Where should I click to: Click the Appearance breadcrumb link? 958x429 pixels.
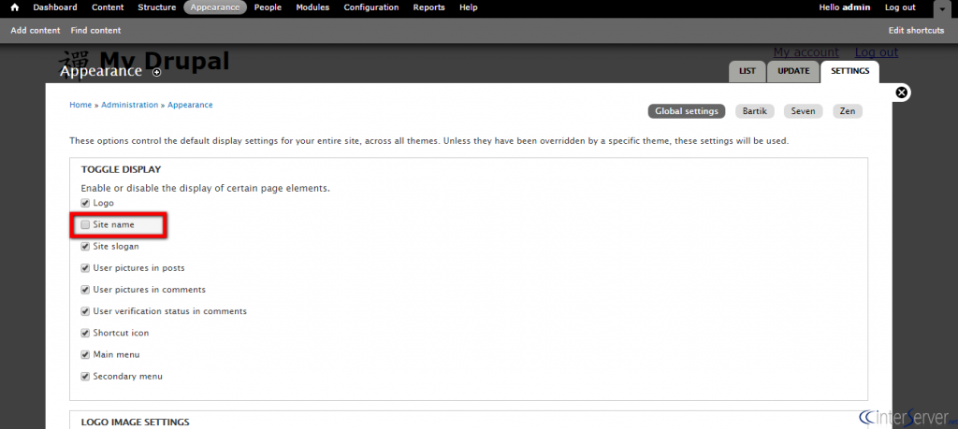[x=190, y=105]
